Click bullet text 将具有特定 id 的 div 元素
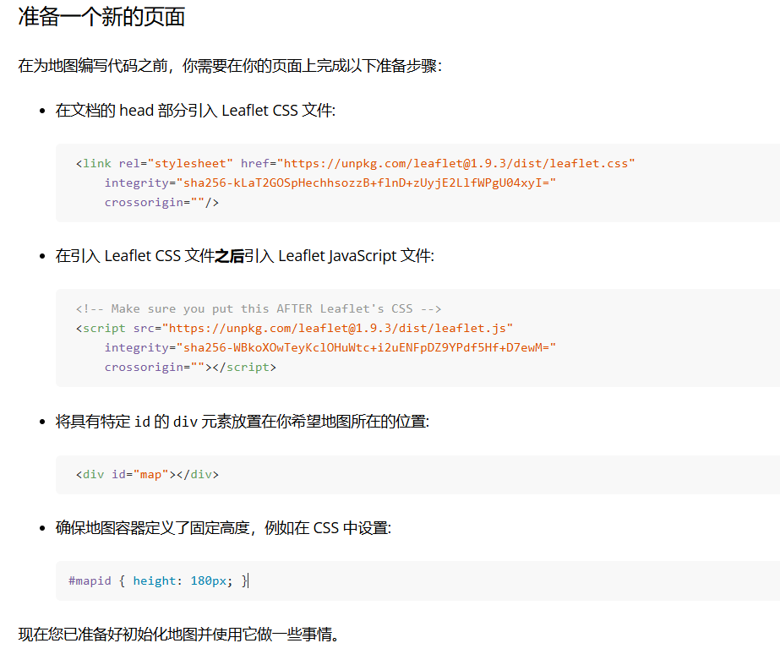Viewport: 780px width, 654px height. (x=243, y=422)
